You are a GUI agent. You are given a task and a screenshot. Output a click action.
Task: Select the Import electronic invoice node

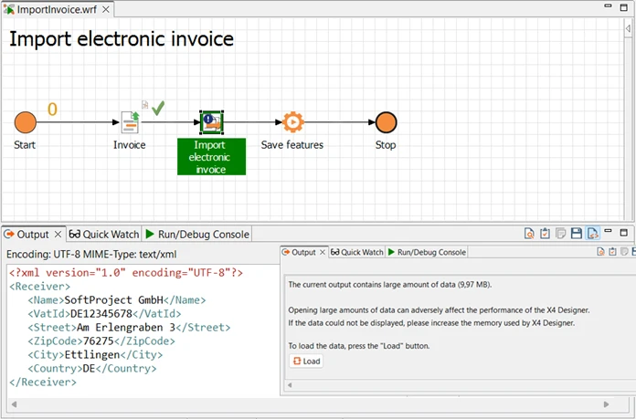pyautogui.click(x=211, y=122)
